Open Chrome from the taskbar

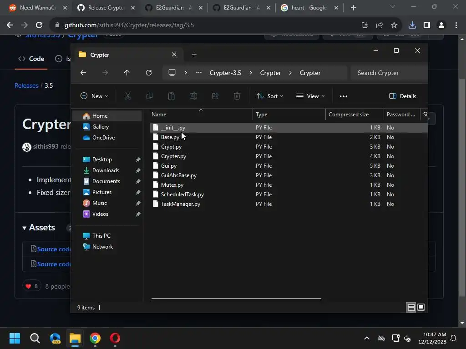pos(95,338)
